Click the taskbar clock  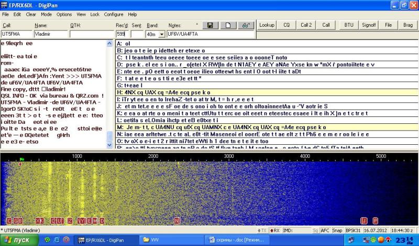tap(405, 240)
